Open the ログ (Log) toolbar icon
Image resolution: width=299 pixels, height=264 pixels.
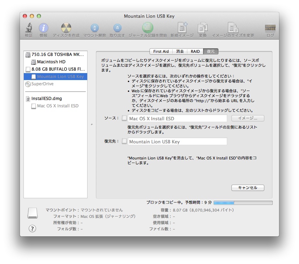point(270,28)
